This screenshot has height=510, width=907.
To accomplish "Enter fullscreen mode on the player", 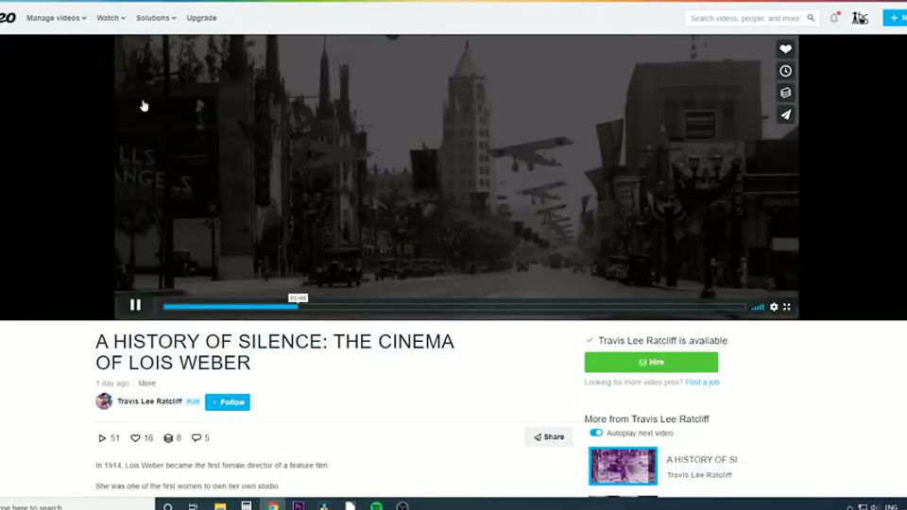I will pos(787,307).
